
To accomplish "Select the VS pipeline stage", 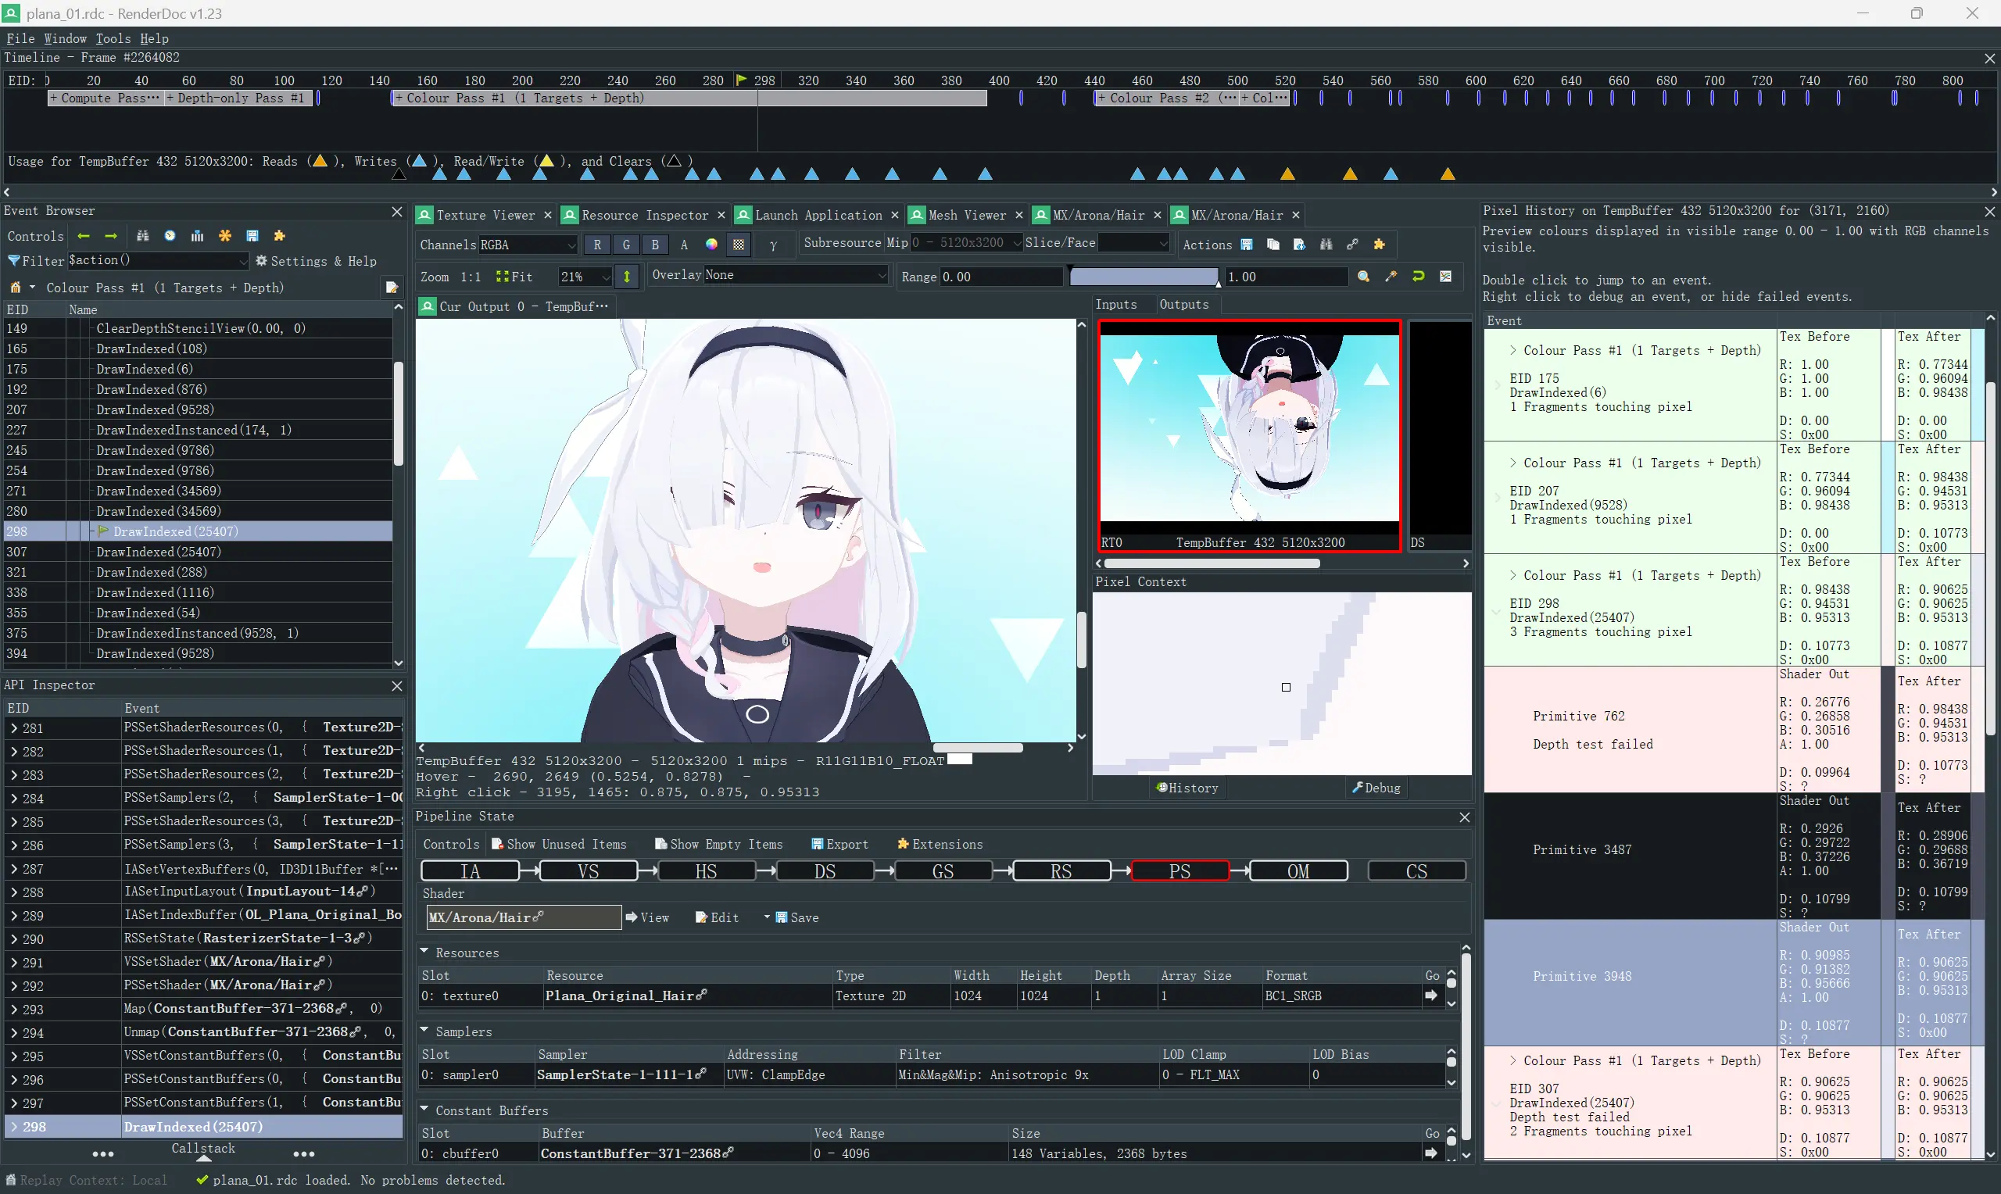I will tap(588, 871).
